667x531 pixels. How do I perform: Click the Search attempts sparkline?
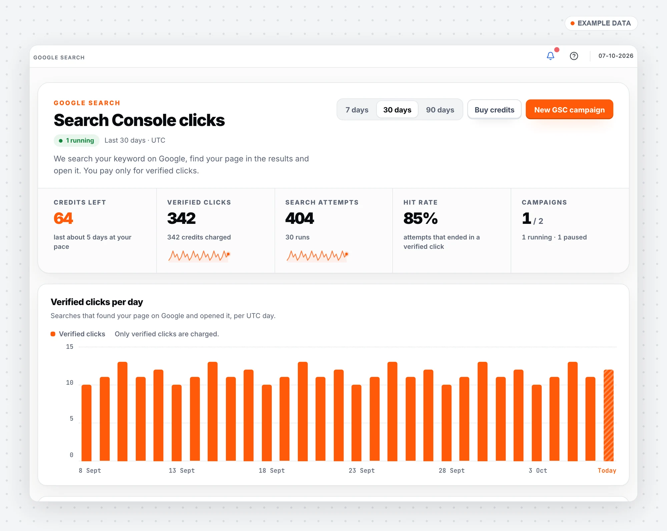tap(317, 256)
